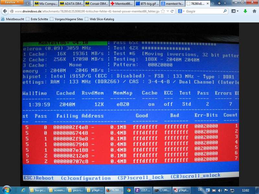Click the drwindows.de URL address field

(x=87, y=11)
